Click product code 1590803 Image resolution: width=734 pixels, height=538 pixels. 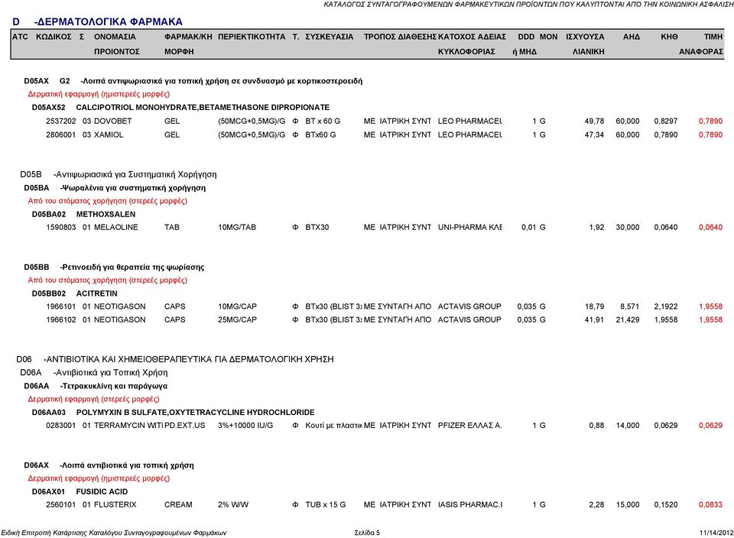coord(61,228)
